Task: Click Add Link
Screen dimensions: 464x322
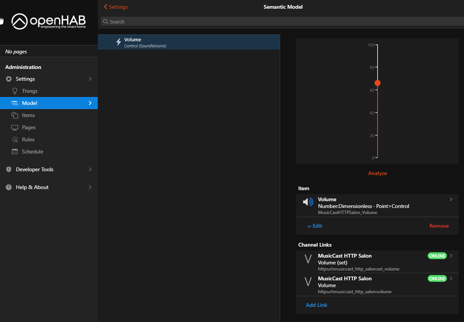Action: (x=317, y=305)
